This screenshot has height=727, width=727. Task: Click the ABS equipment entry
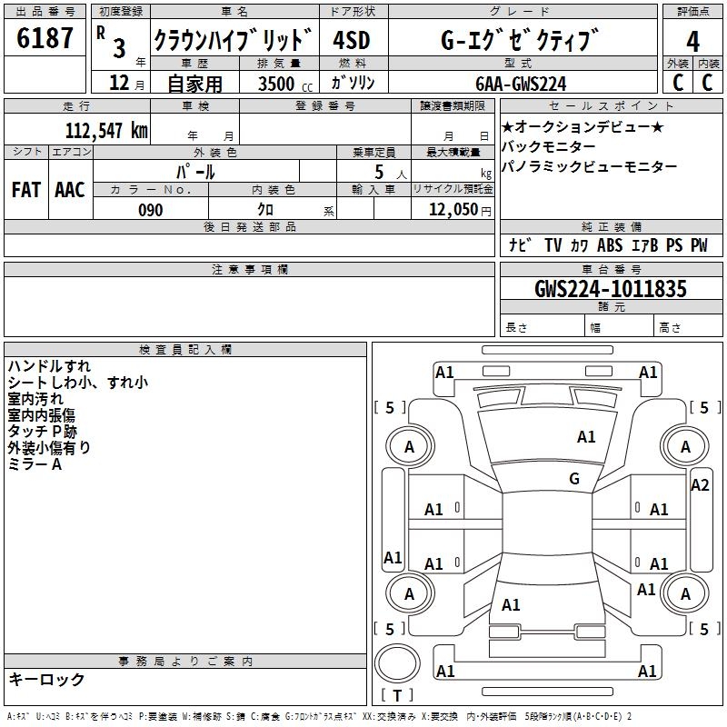610,244
